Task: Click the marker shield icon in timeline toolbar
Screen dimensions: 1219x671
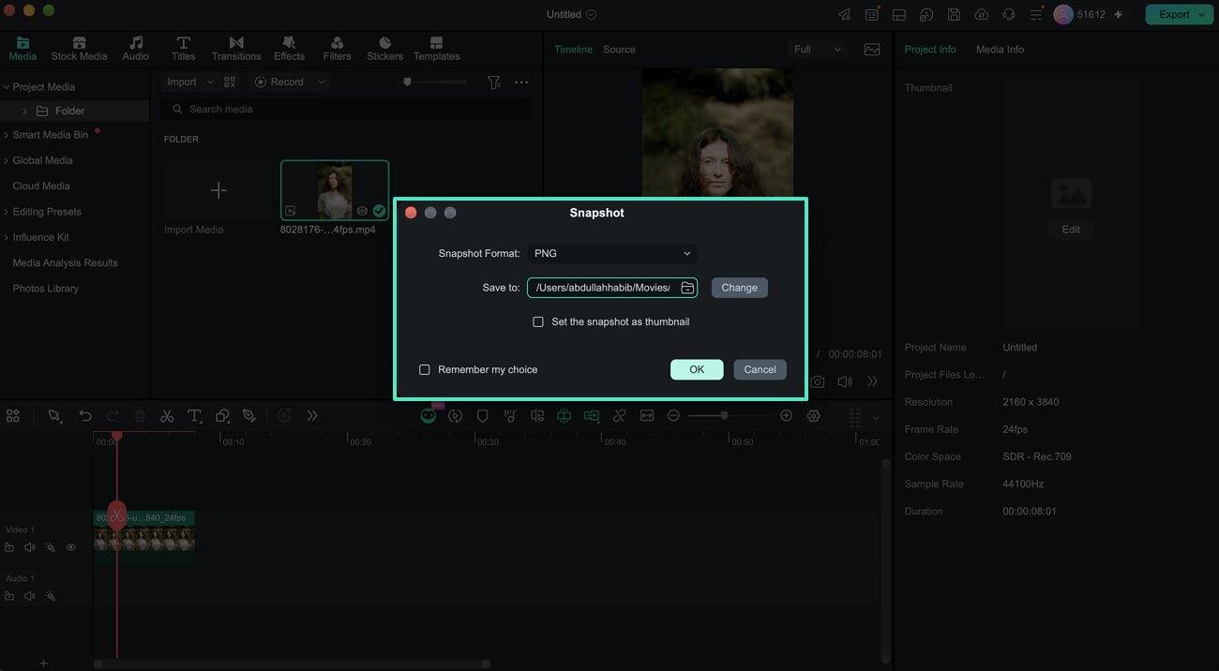Action: [483, 416]
